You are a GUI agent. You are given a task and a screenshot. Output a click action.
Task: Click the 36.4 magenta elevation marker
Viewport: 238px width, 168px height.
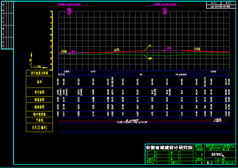click(169, 48)
